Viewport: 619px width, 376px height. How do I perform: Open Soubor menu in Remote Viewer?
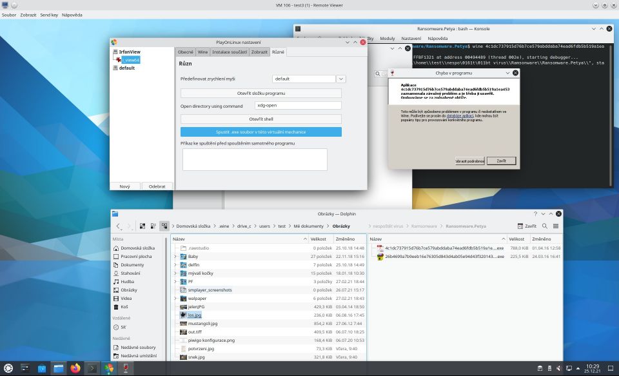pos(9,15)
